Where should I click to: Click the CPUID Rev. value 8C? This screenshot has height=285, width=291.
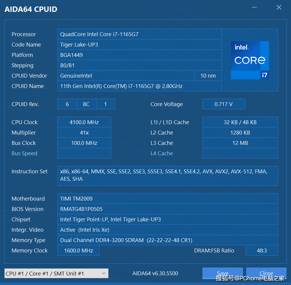pos(87,104)
